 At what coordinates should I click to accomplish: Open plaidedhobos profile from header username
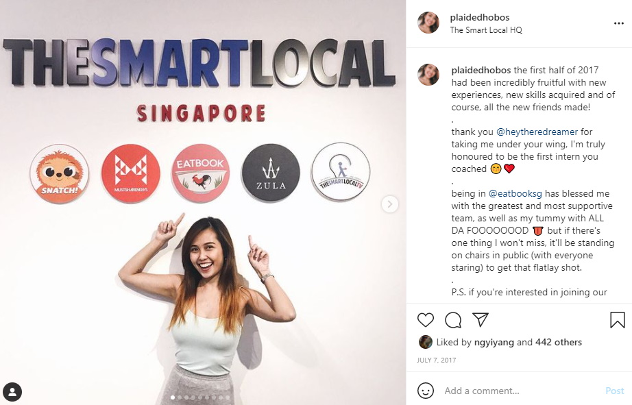tap(480, 17)
